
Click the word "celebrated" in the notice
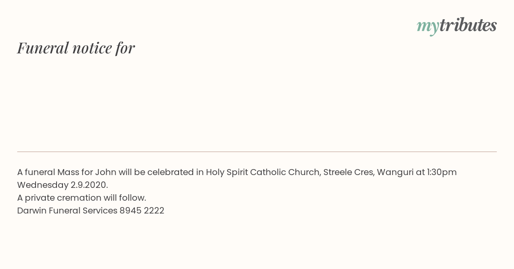pos(170,172)
